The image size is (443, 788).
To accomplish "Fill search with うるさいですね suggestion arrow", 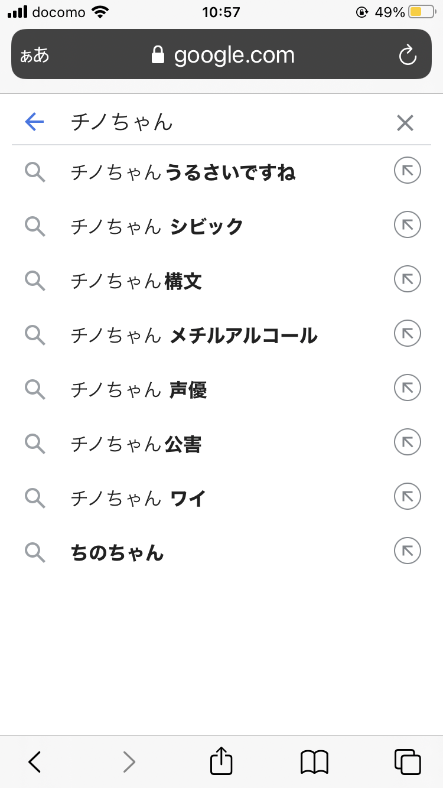I will [407, 171].
